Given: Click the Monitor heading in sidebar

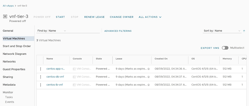Looking at the screenshot, I should pos(8,92).
